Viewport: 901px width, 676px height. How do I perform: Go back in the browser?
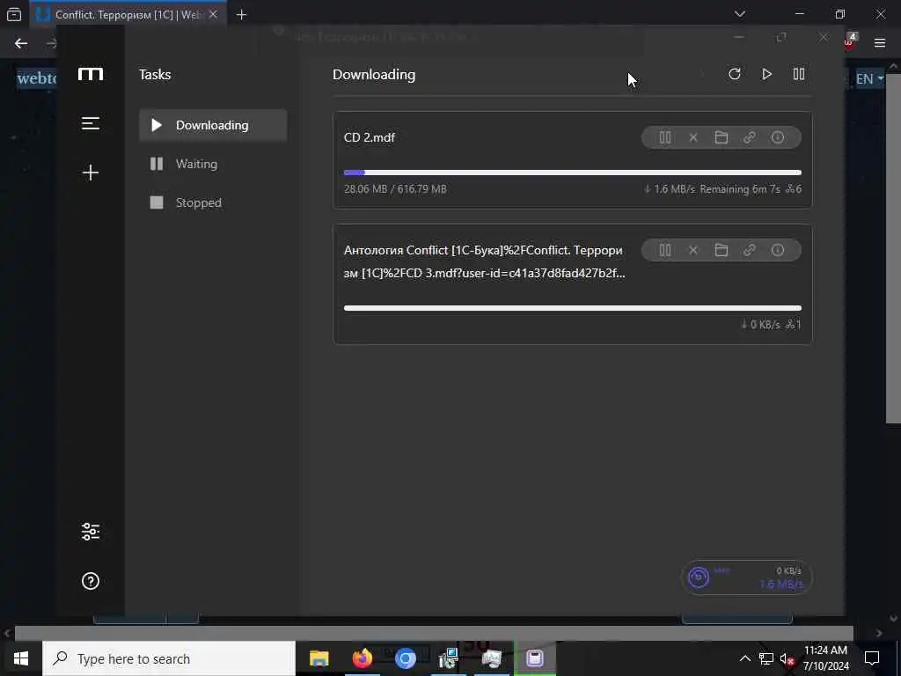[21, 43]
